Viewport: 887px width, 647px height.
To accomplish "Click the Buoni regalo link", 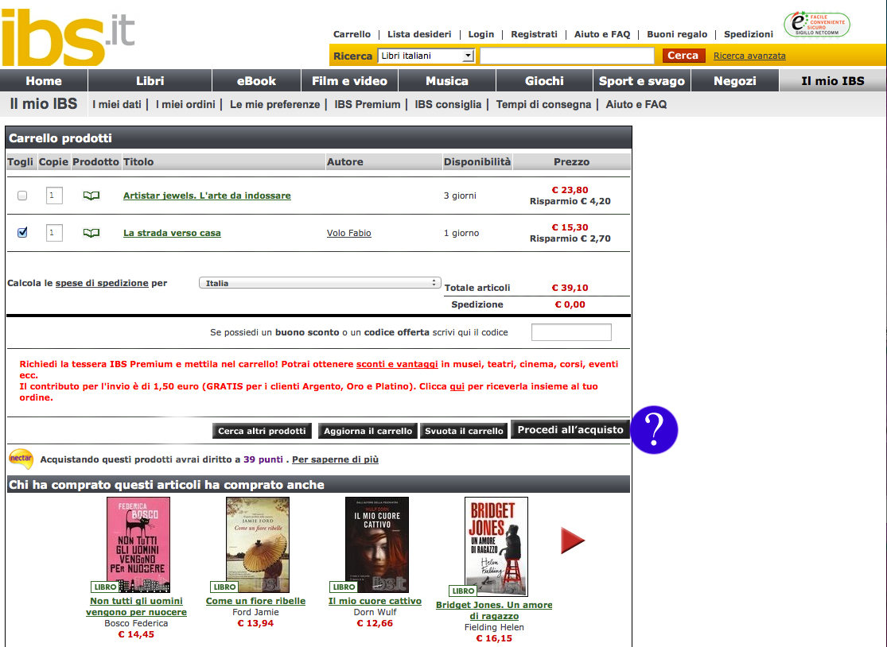I will click(x=677, y=34).
